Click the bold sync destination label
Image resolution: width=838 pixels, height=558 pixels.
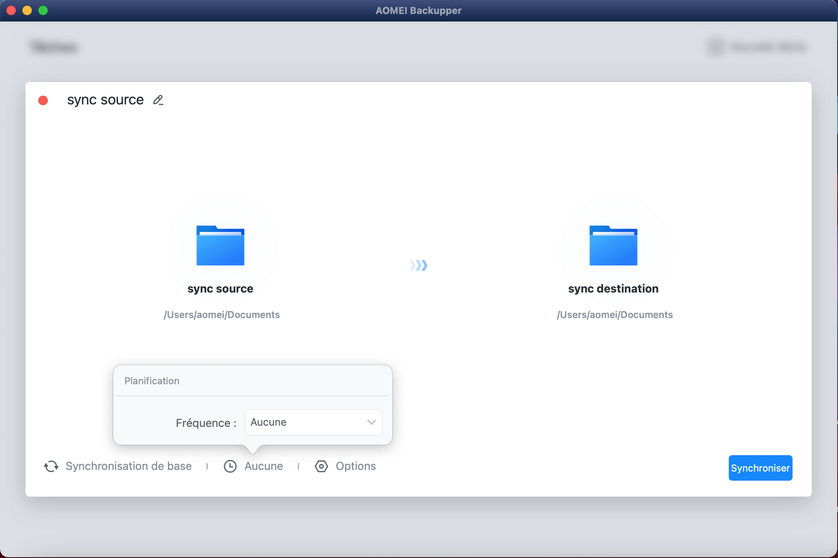613,289
